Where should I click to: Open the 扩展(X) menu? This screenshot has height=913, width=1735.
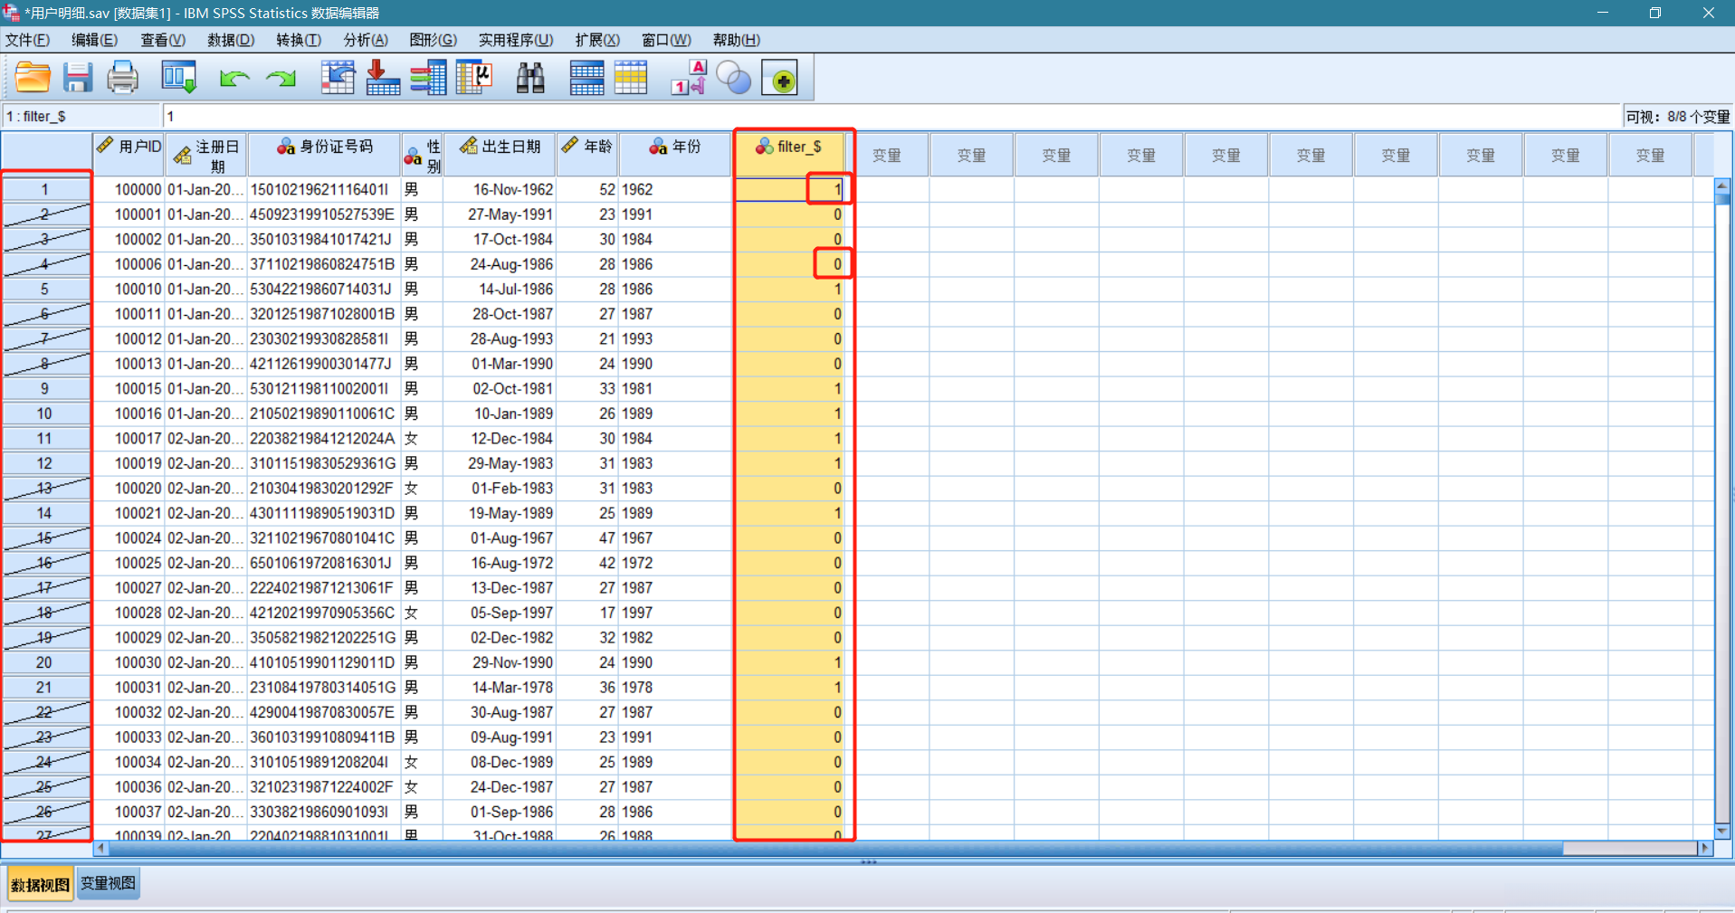click(597, 40)
